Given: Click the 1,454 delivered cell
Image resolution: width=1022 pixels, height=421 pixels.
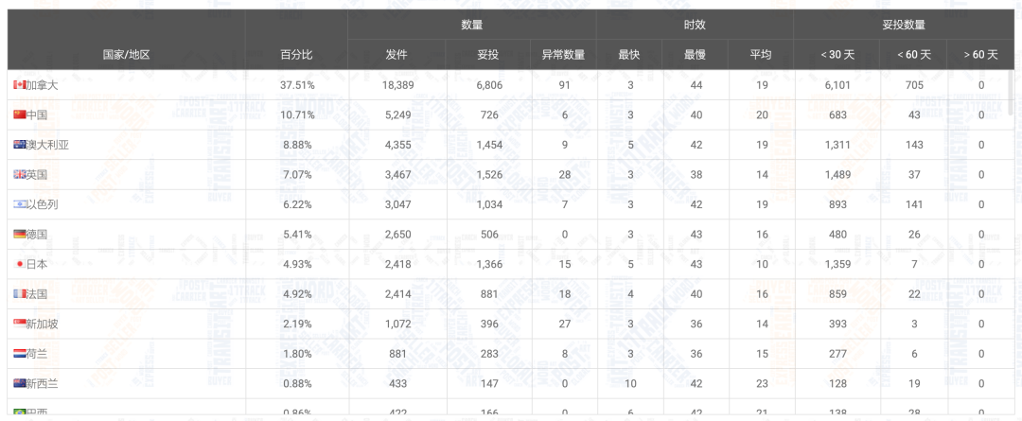Looking at the screenshot, I should [x=488, y=145].
